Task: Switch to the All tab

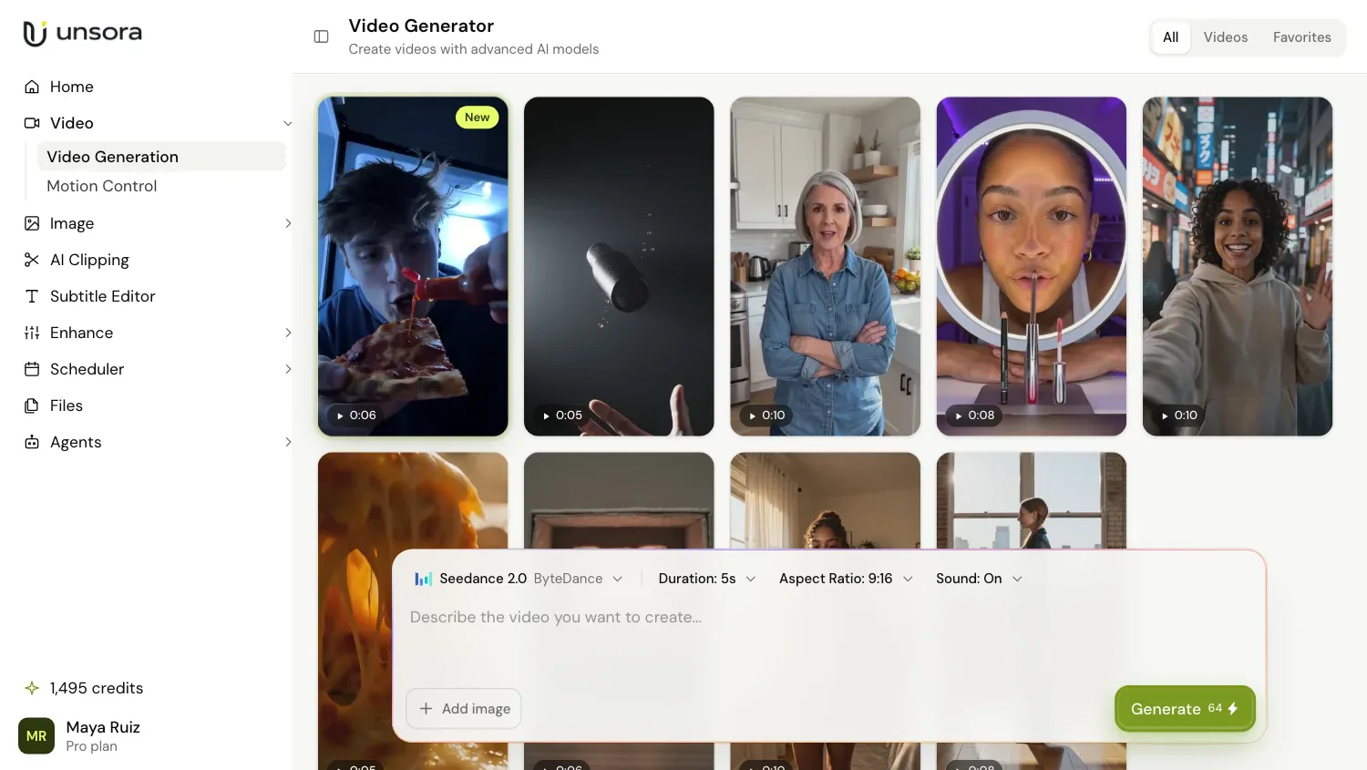Action: tap(1171, 37)
